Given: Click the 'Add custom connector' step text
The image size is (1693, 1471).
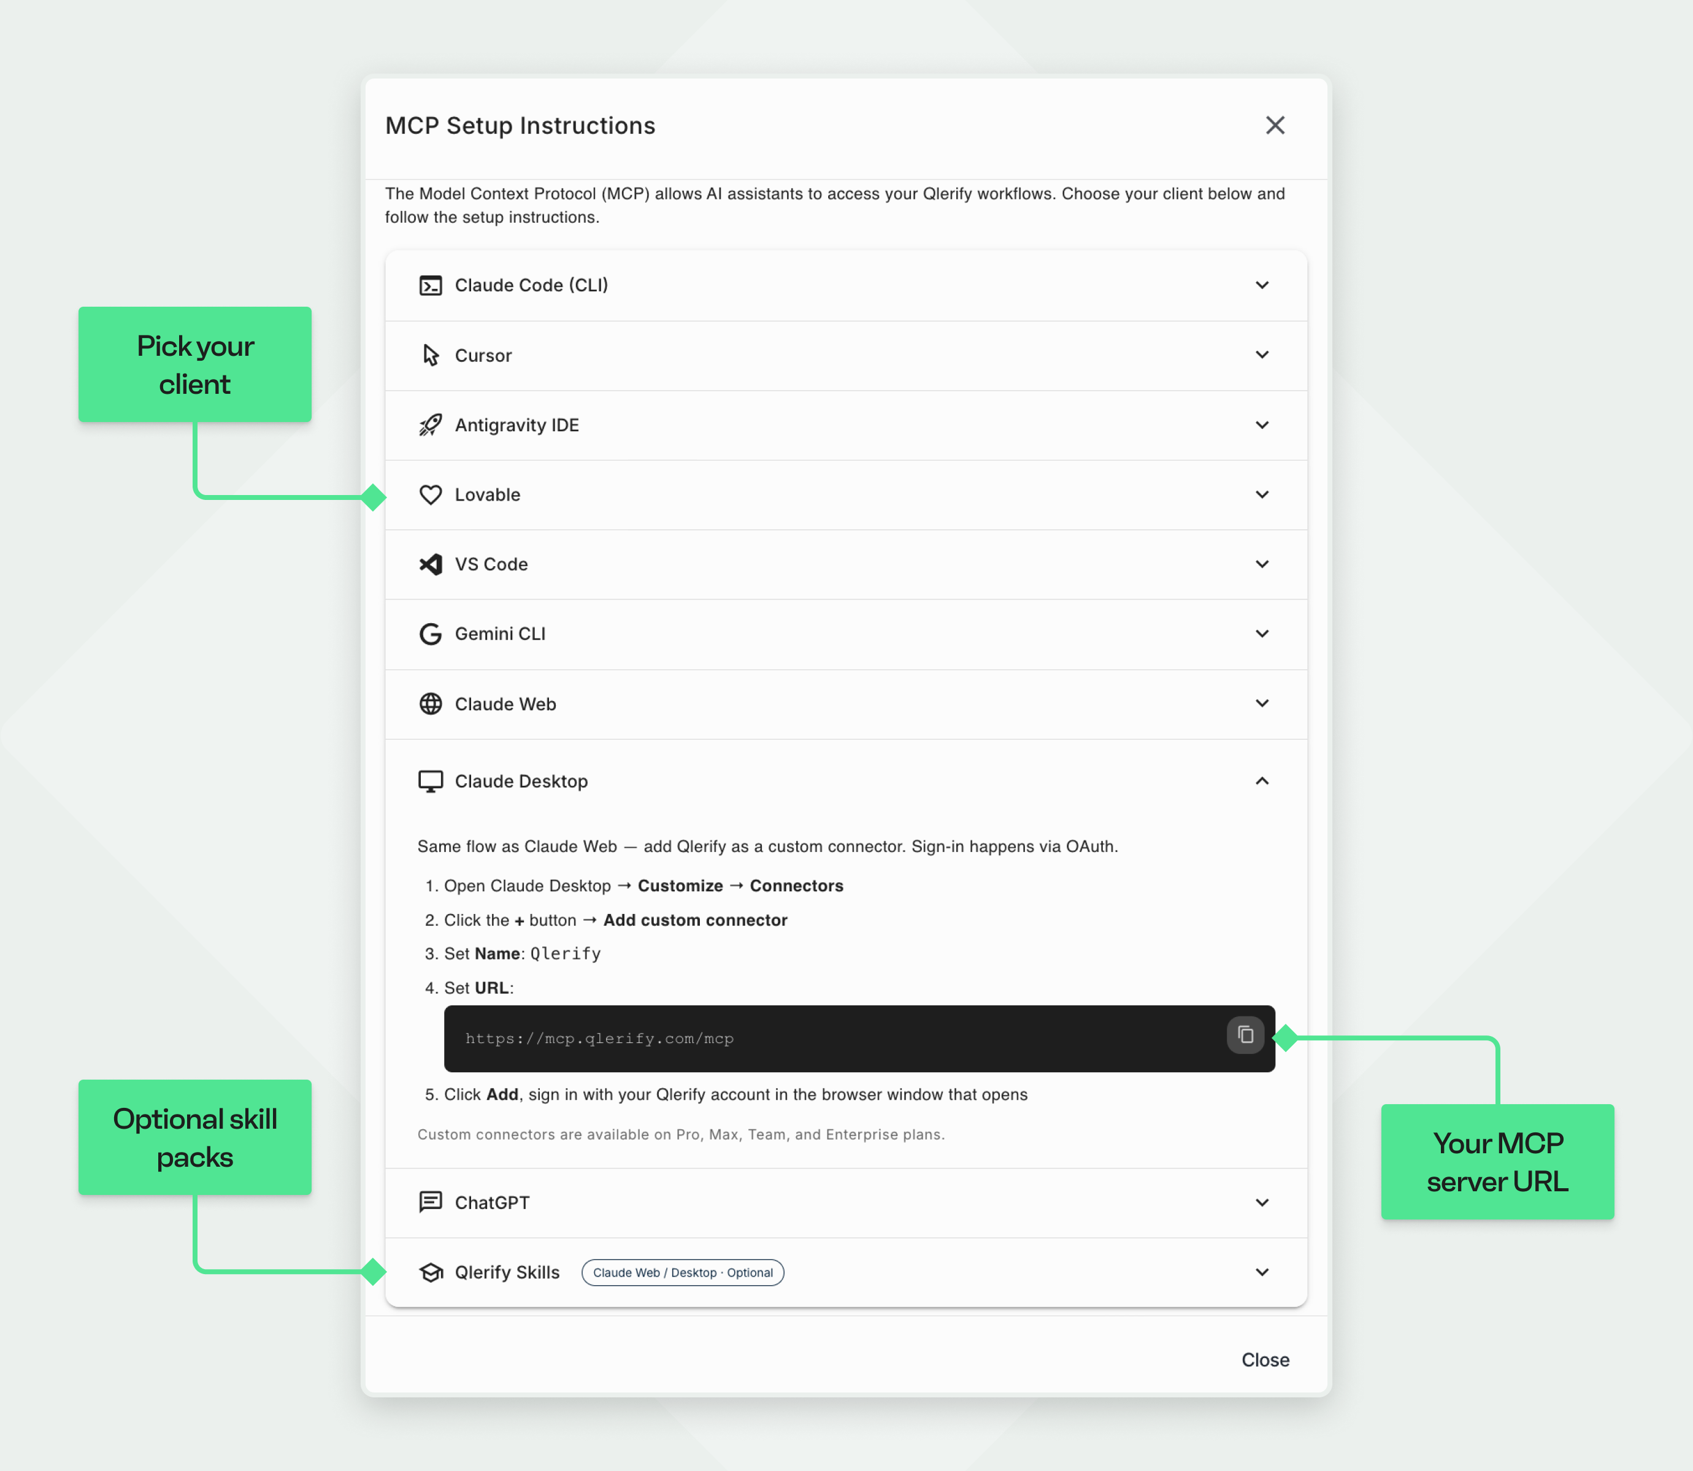Looking at the screenshot, I should point(695,920).
